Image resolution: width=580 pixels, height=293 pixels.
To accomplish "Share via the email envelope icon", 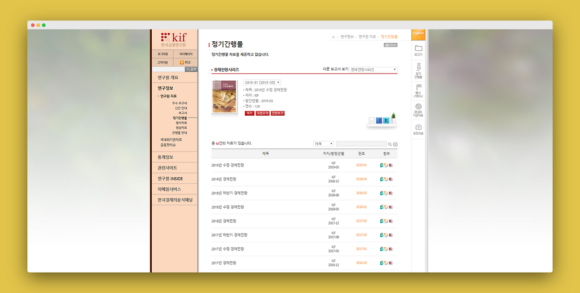I will [x=372, y=121].
